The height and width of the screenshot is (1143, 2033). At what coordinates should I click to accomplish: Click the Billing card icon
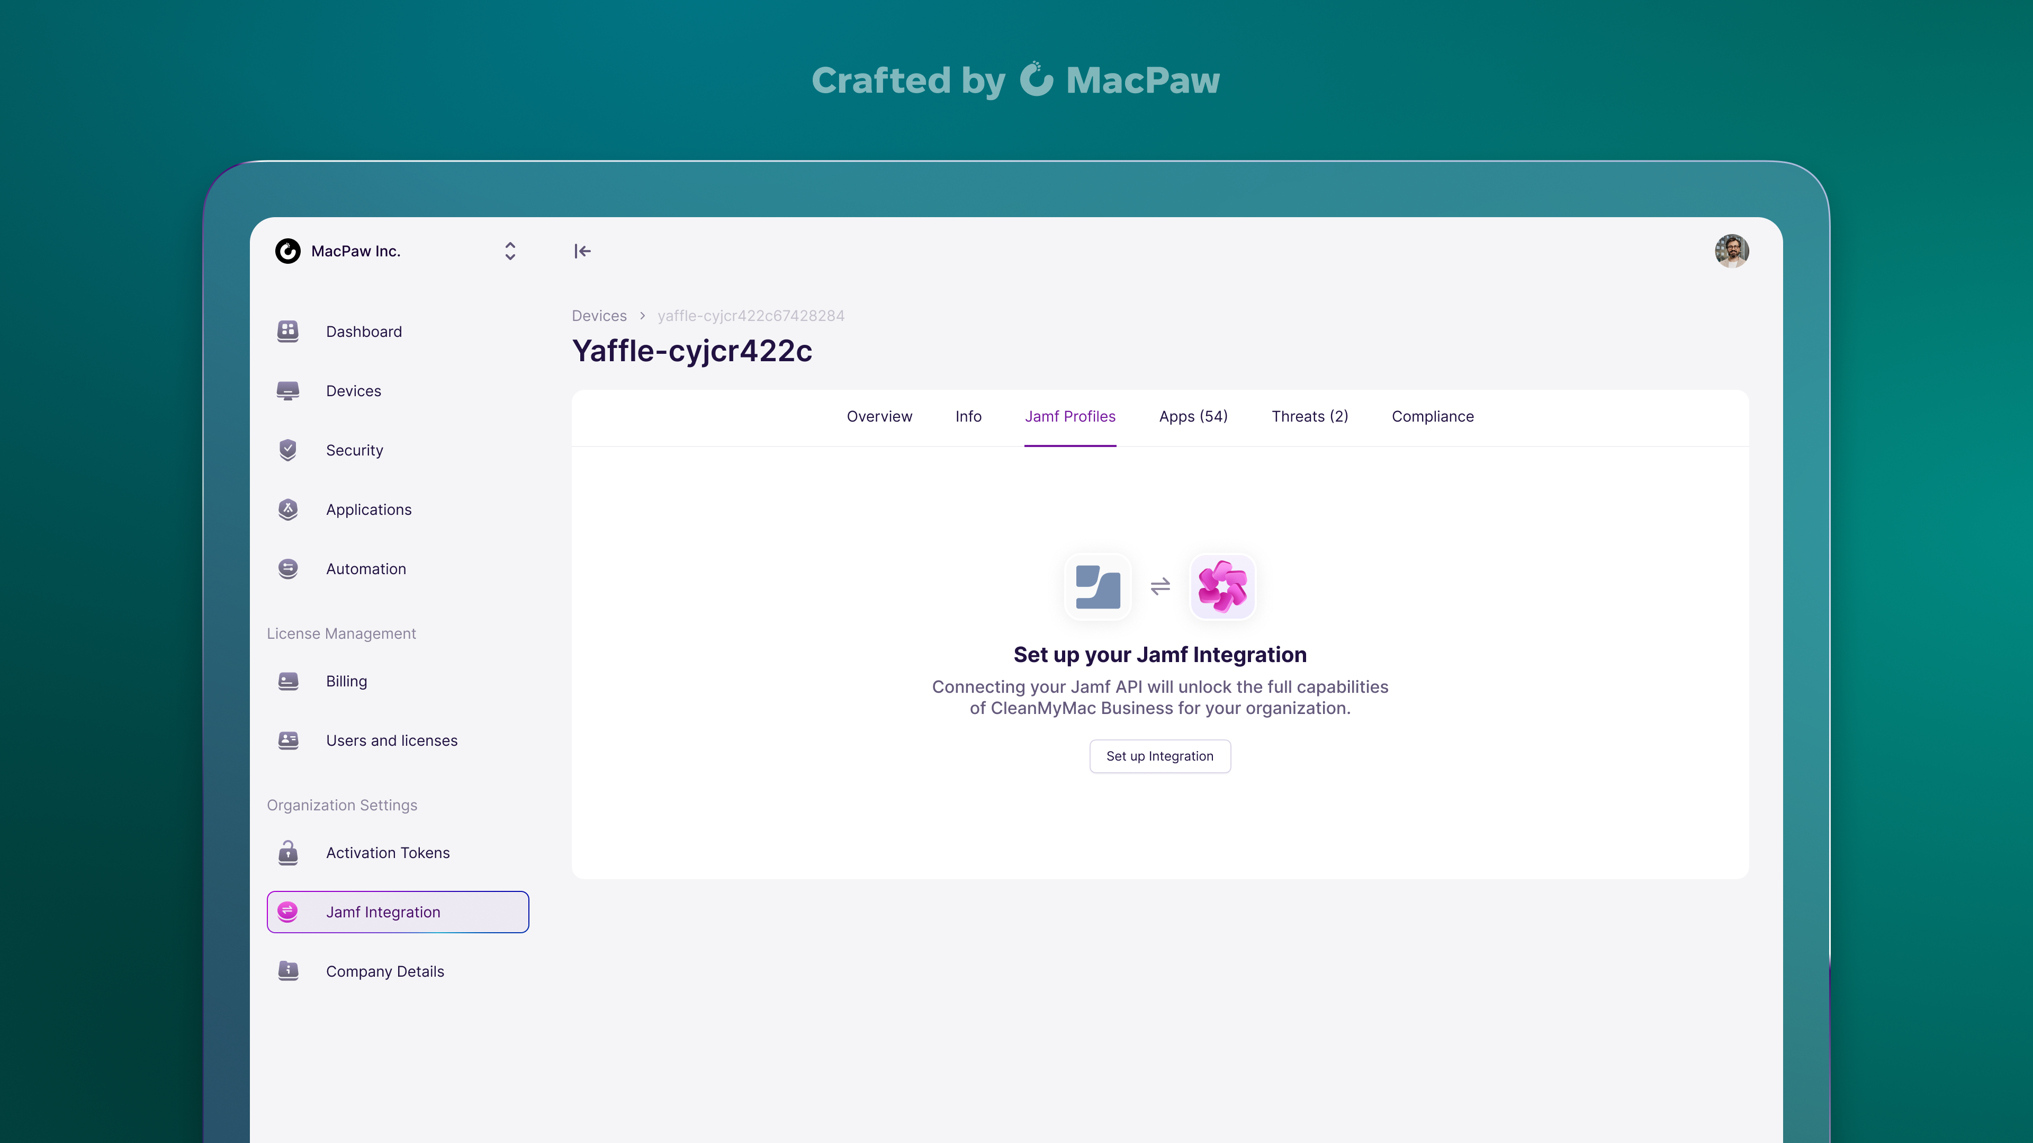coord(288,681)
